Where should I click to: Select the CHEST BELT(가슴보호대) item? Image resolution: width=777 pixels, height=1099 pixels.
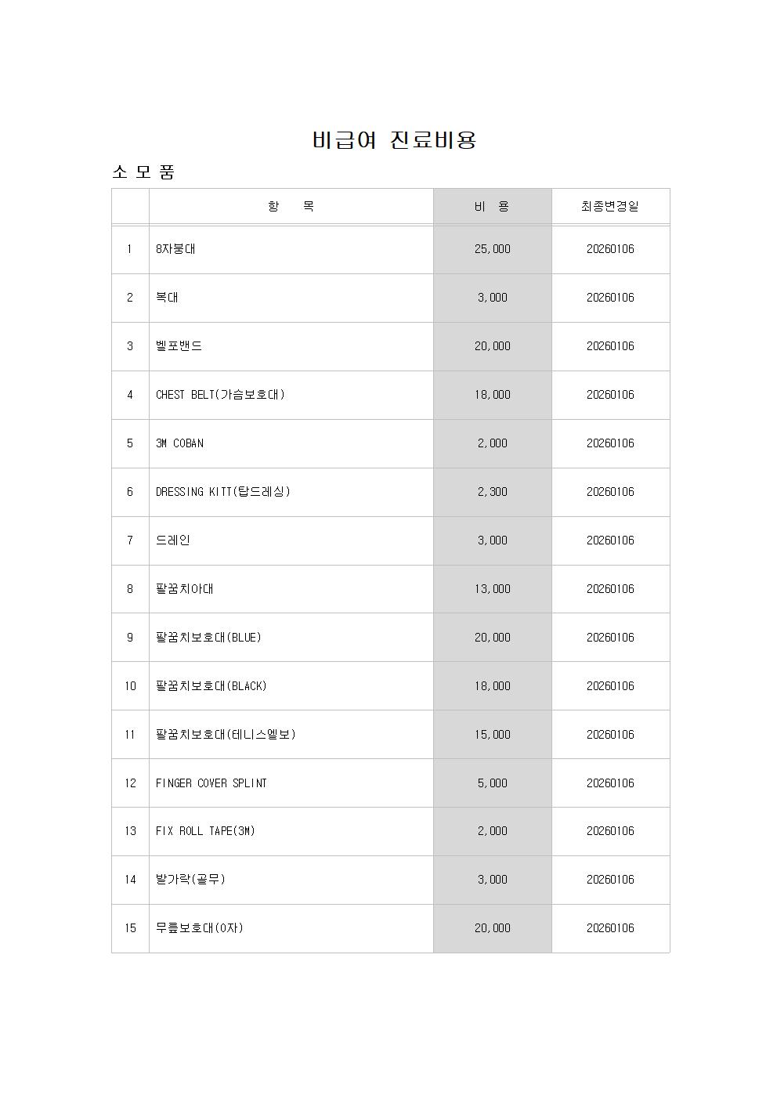tap(220, 395)
